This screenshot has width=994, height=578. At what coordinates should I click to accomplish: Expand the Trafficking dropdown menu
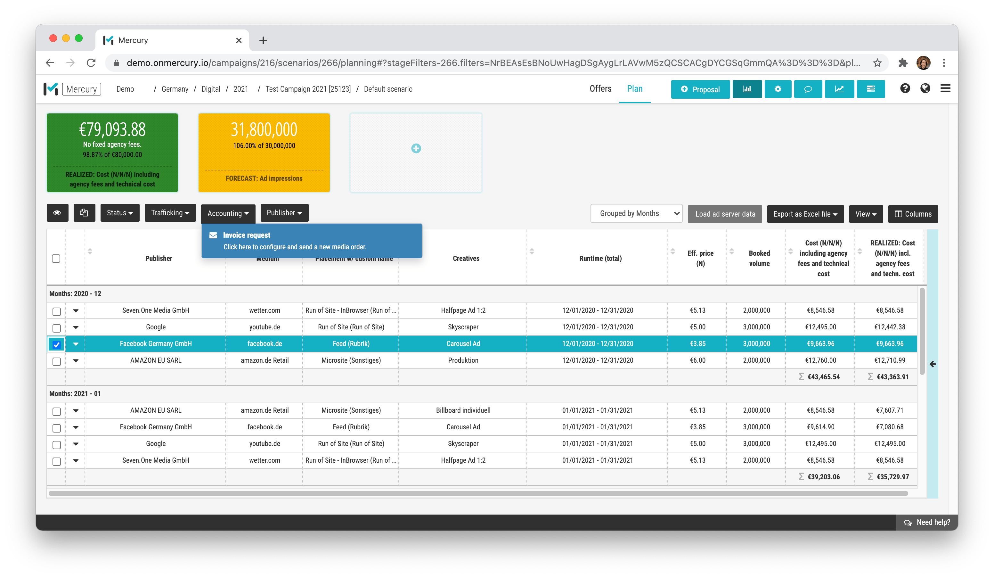170,213
